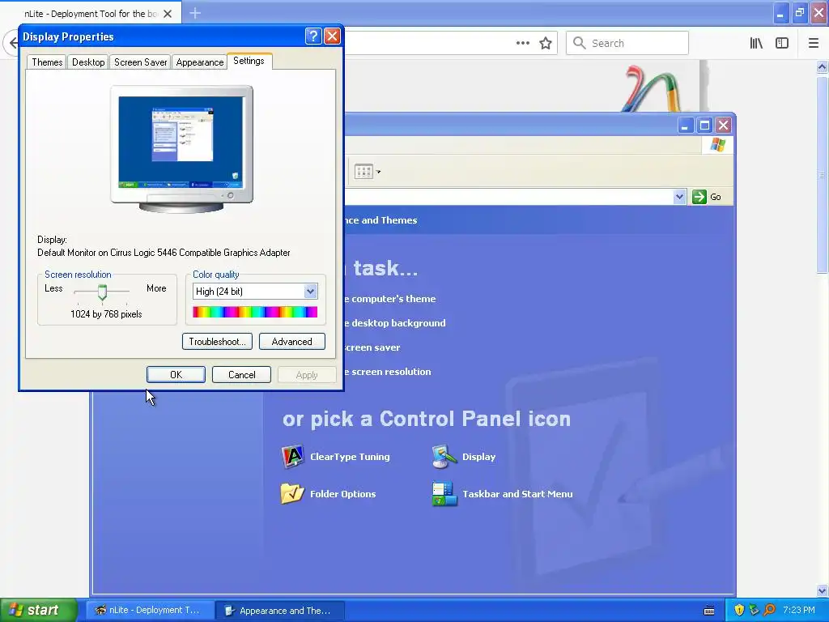Click the browser vertical scrollbar down arrow
The height and width of the screenshot is (622, 829).
tap(823, 590)
